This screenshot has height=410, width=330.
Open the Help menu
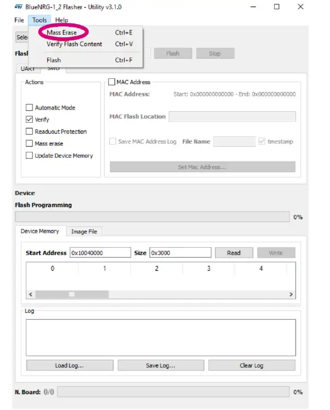61,20
